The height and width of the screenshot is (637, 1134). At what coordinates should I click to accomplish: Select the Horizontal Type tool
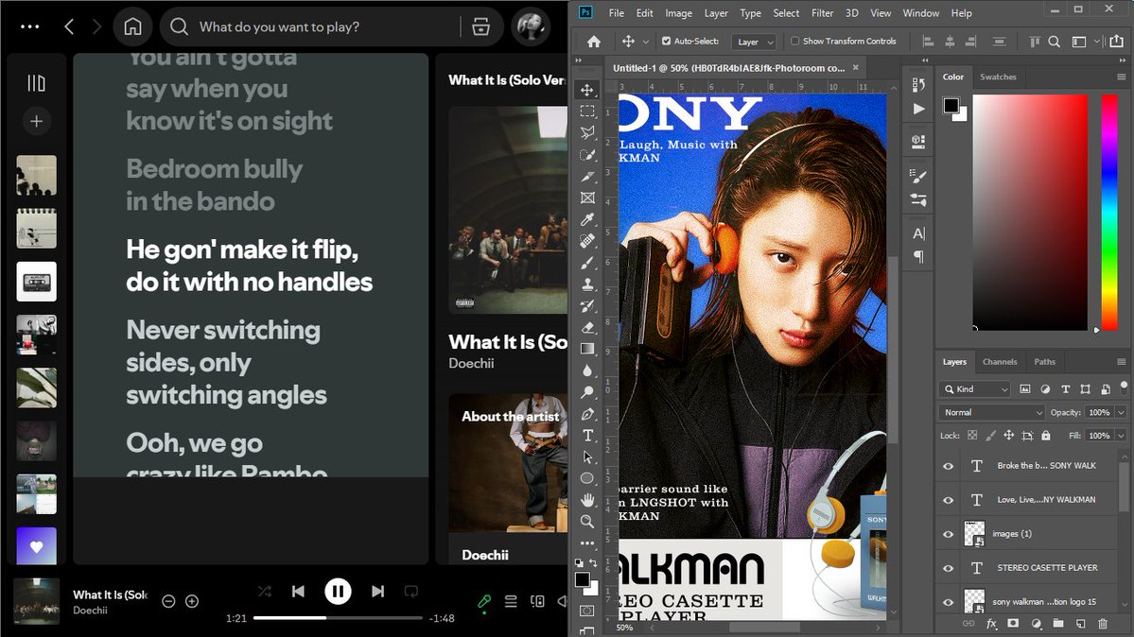click(587, 436)
